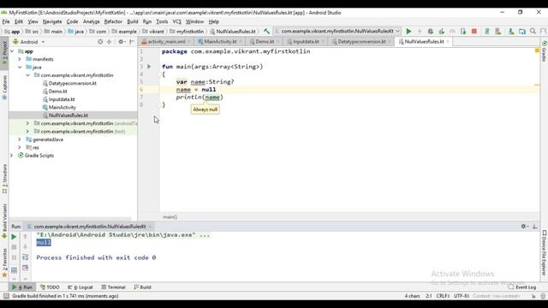Screen dimensions: 548x308
Task: Expand Gradle Scripts node
Action: click(12, 156)
